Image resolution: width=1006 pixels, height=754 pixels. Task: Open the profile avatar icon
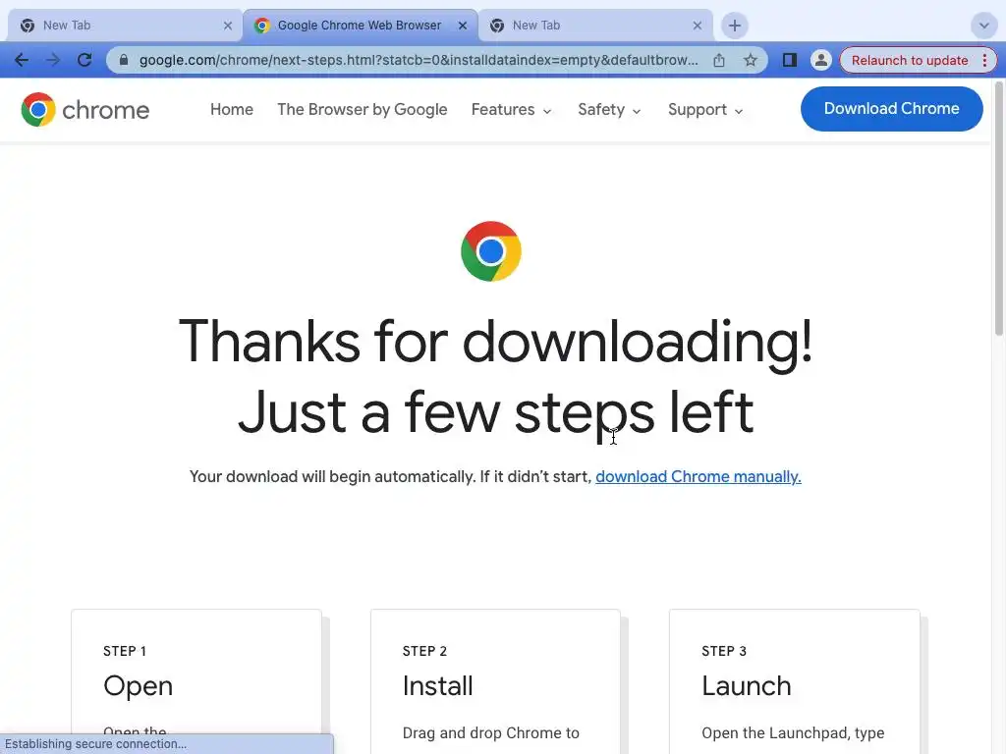click(x=820, y=60)
